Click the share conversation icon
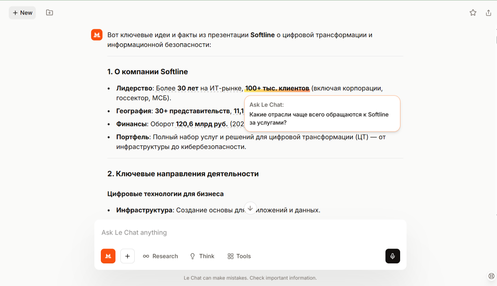Image resolution: width=497 pixels, height=286 pixels. tap(488, 13)
